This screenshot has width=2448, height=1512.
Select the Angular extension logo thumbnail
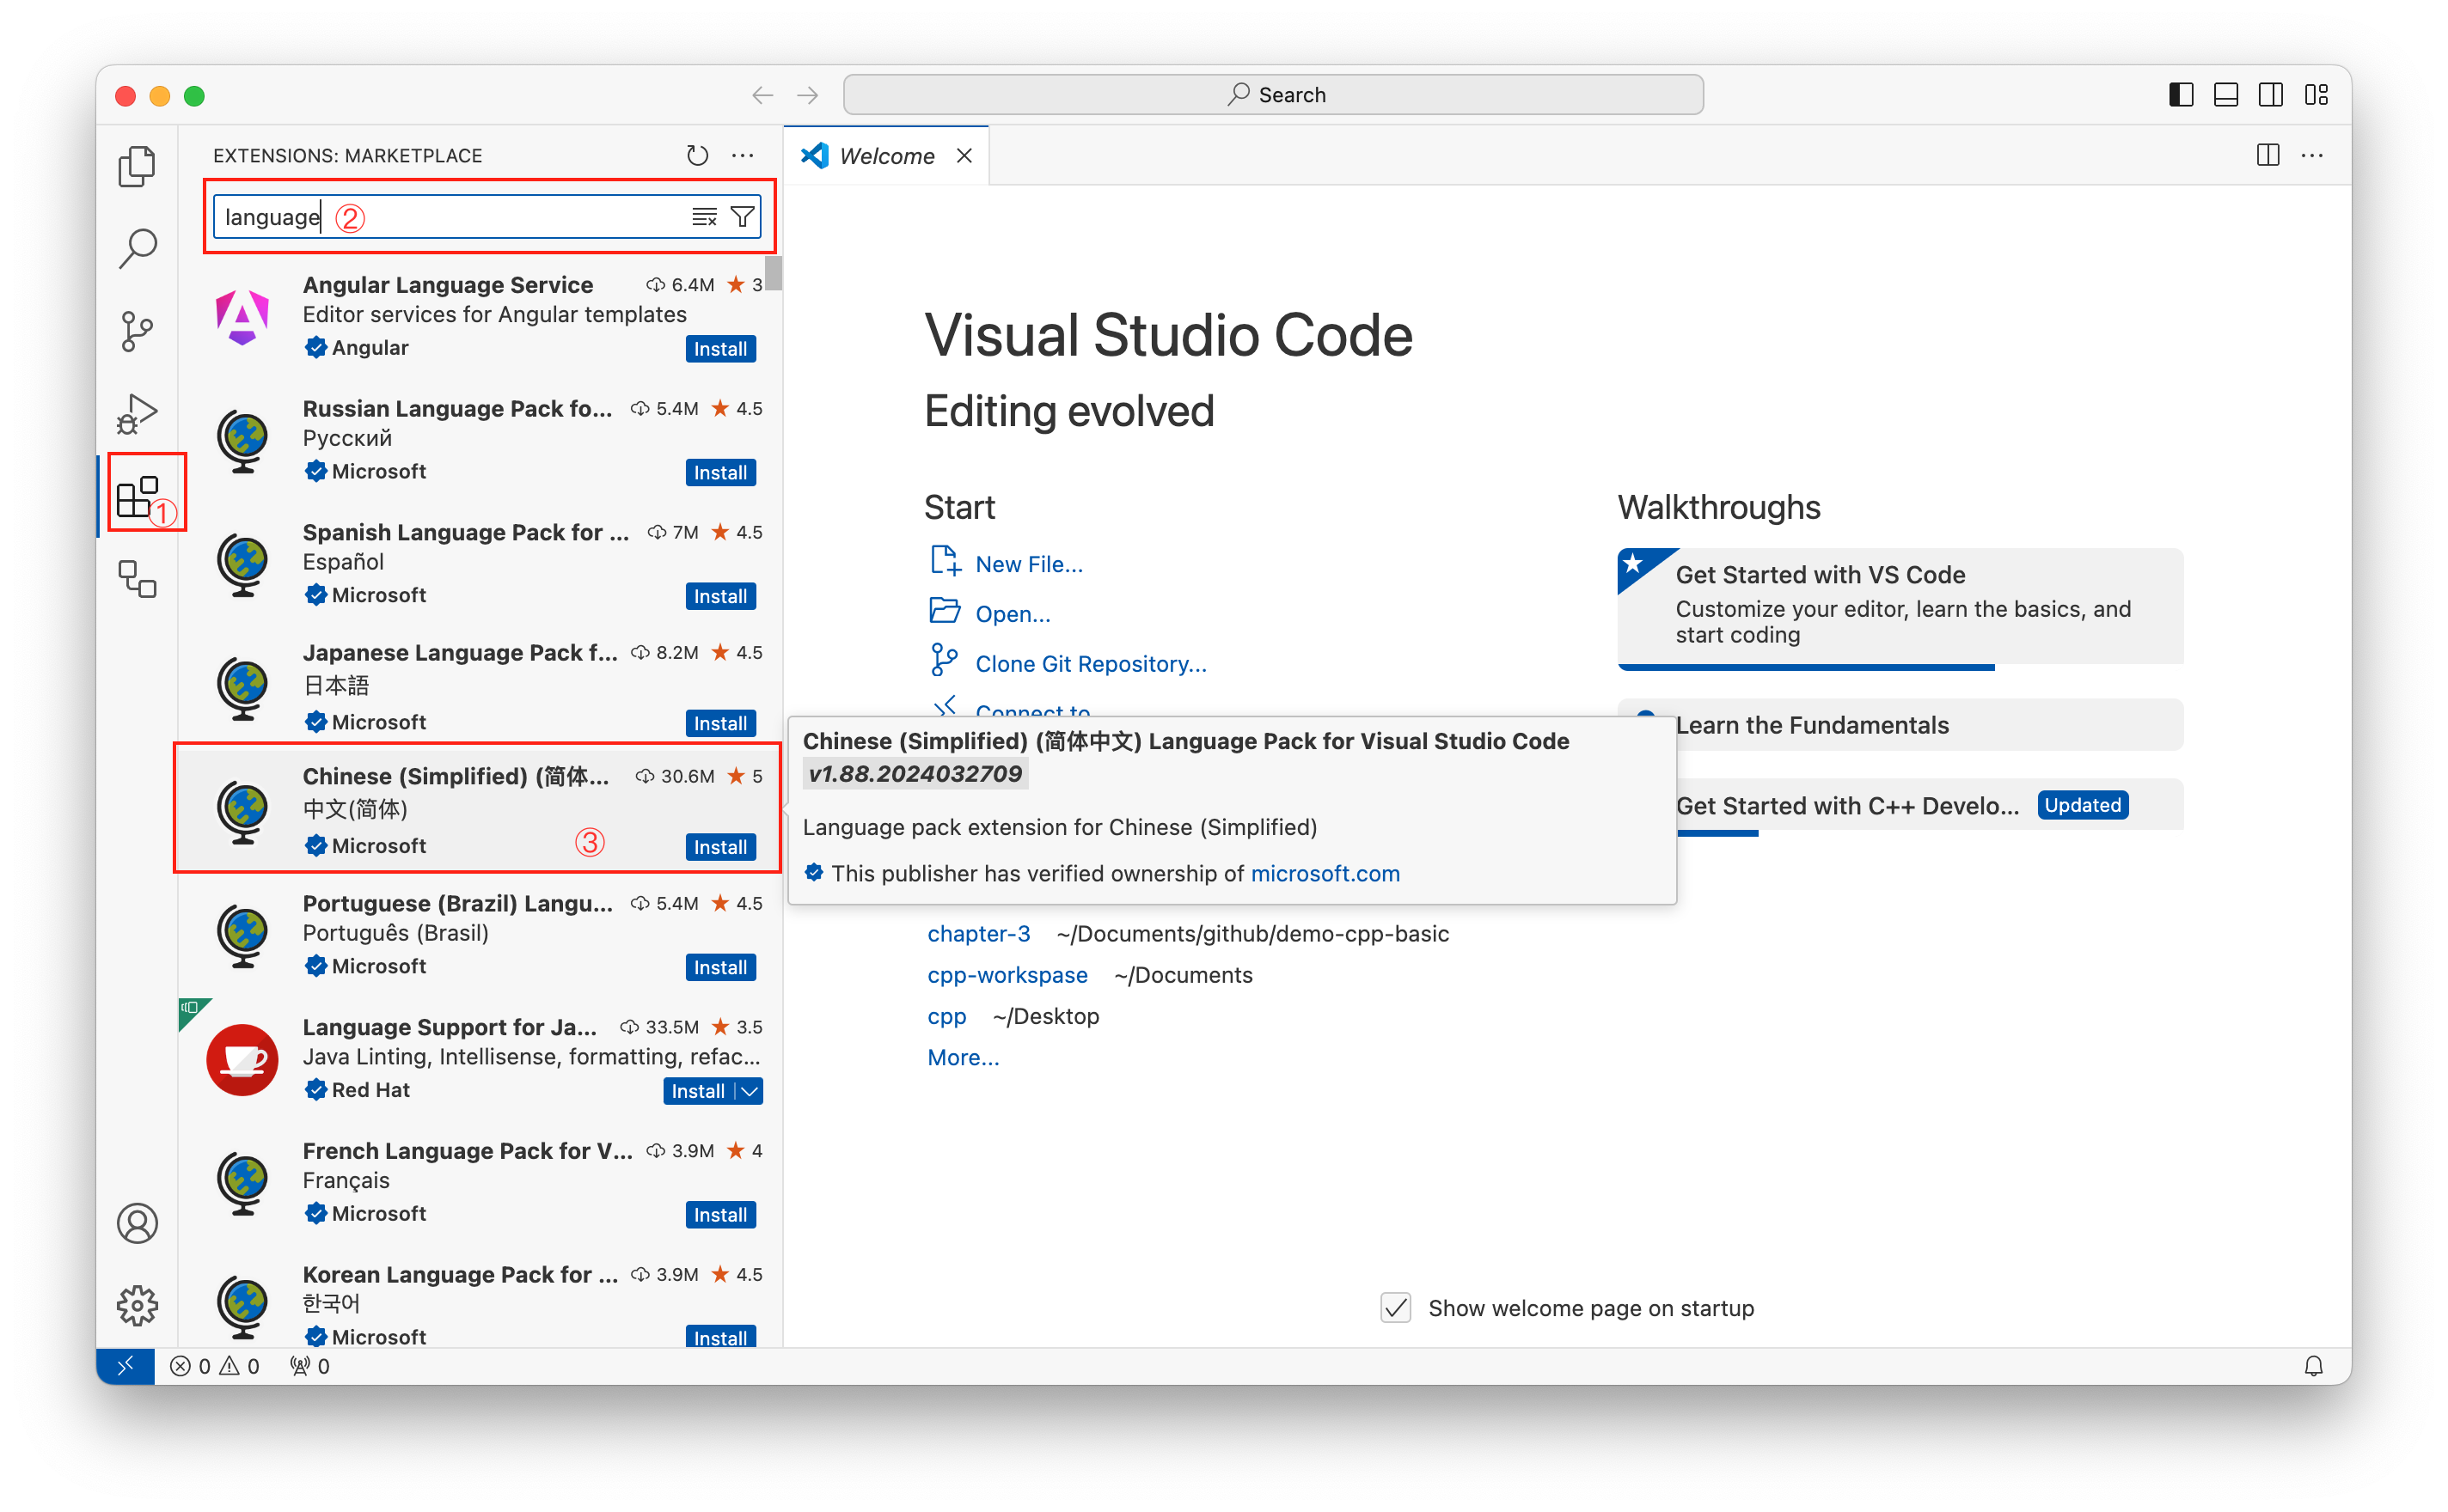point(242,316)
